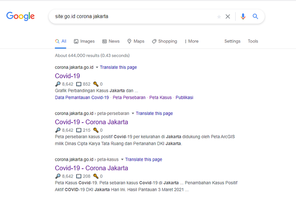Click the key icon under Covid-19 result
The width and height of the screenshot is (296, 197).
[96, 84]
